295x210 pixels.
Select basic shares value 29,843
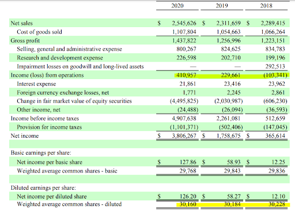[232, 171]
